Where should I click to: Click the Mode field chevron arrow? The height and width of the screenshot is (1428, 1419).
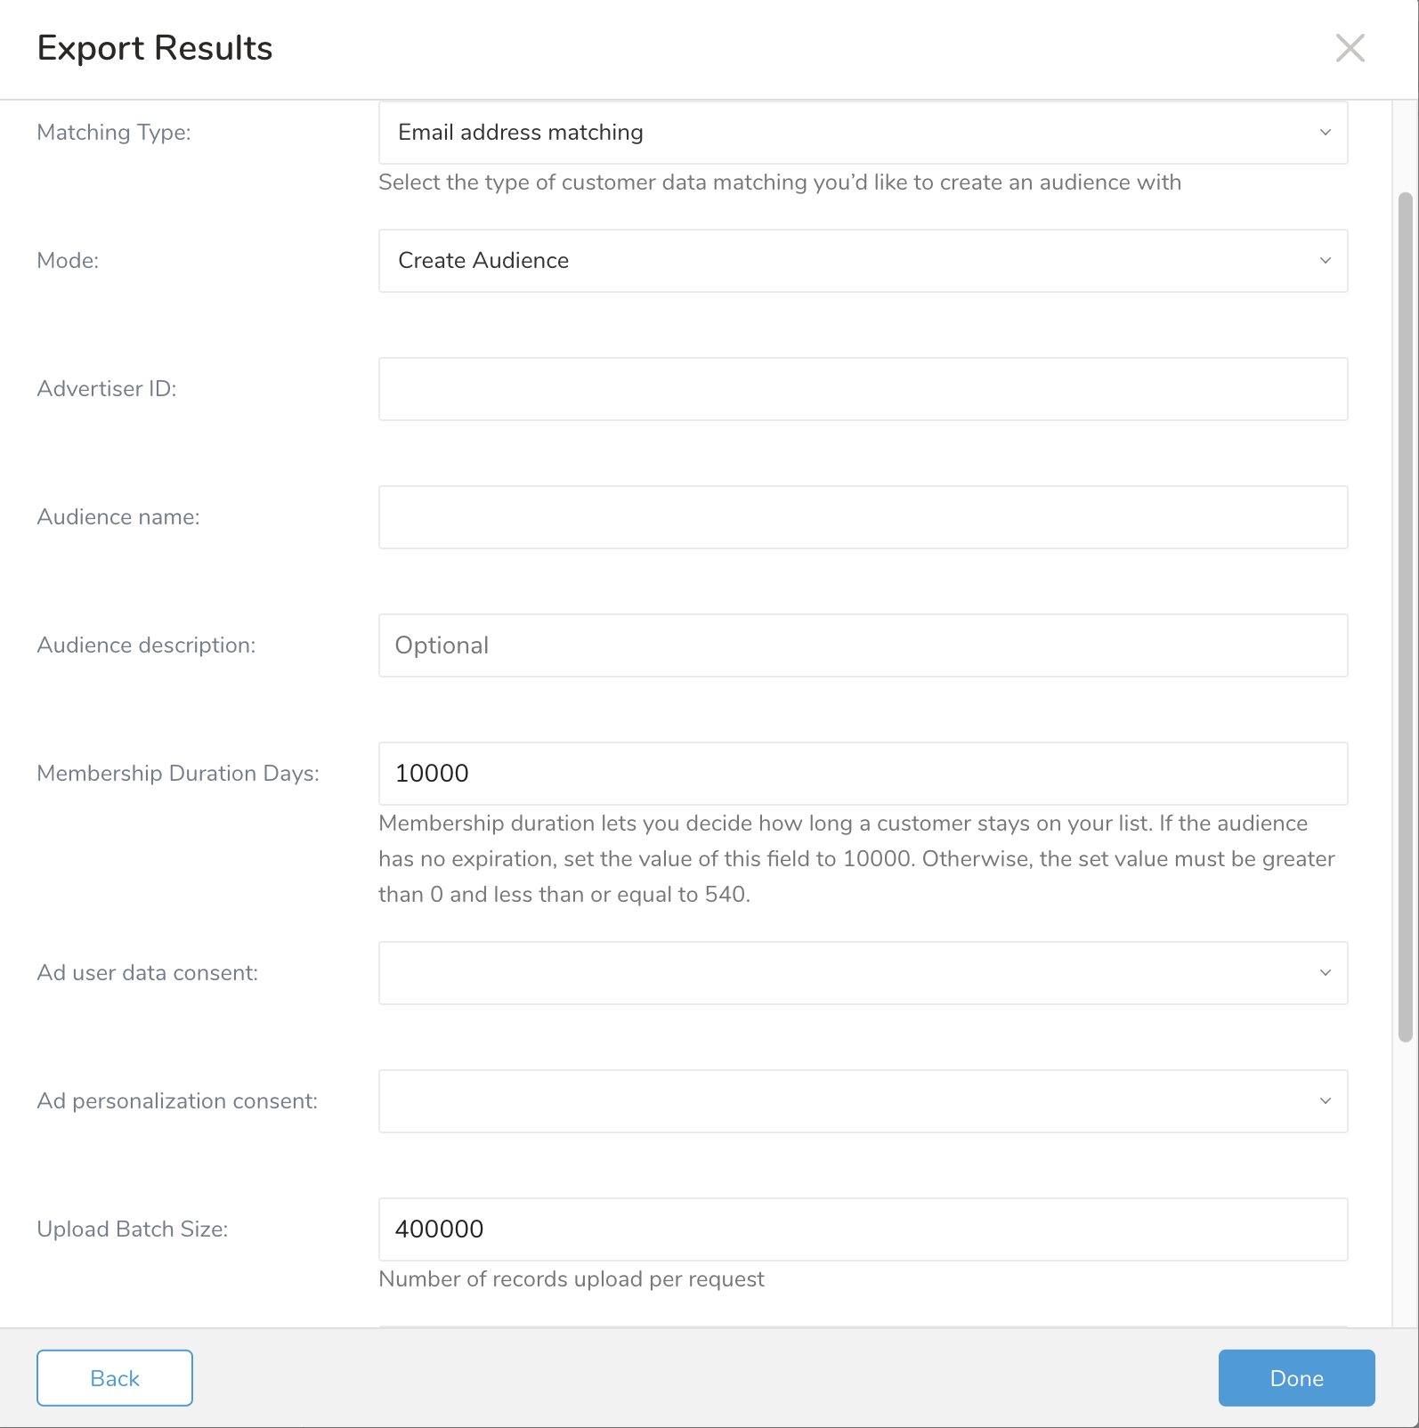pos(1325,261)
